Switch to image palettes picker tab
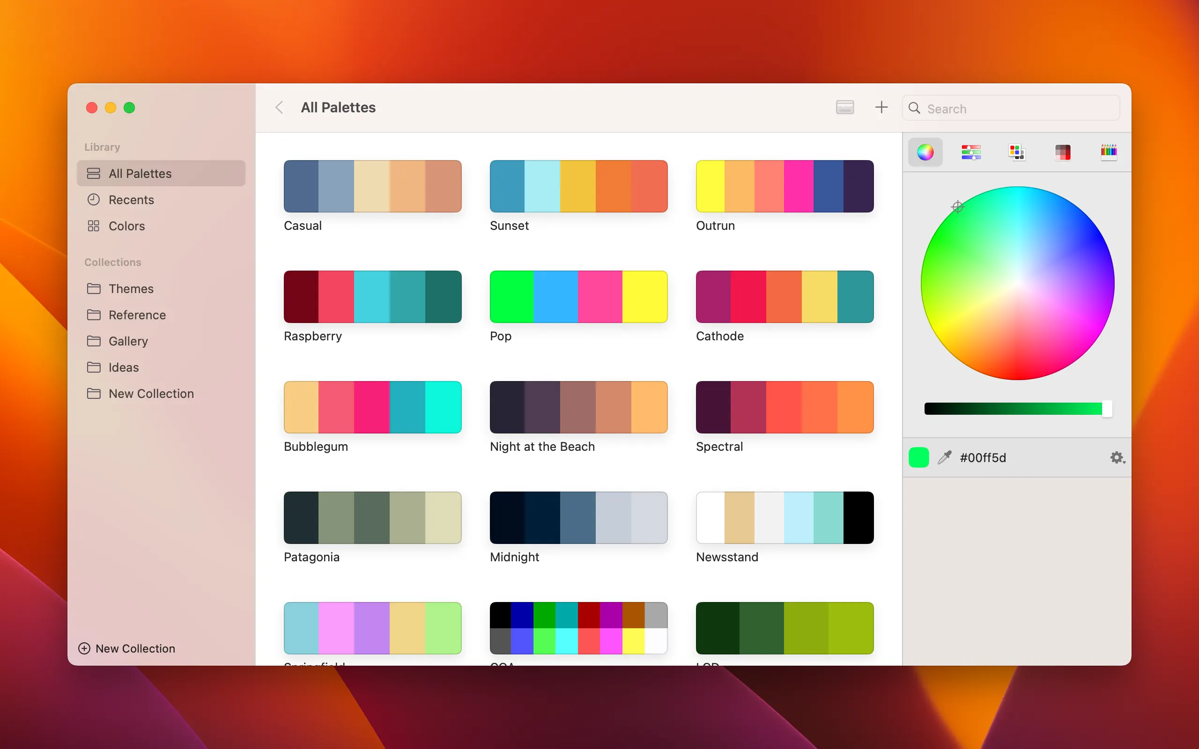Screen dimensions: 1199x749 click(1063, 152)
